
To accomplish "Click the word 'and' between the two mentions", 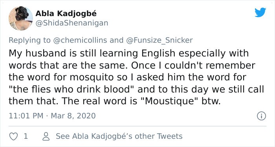I will click(x=116, y=40).
